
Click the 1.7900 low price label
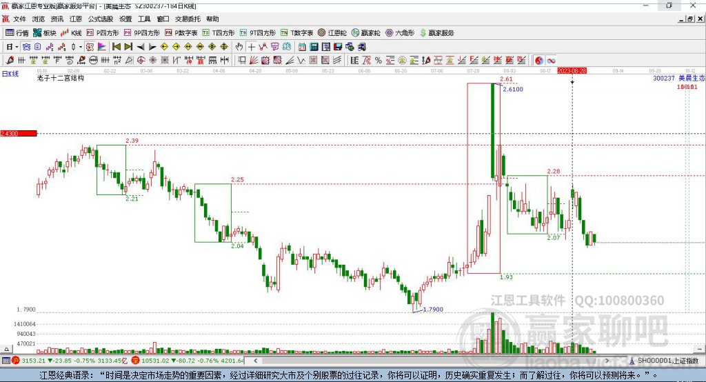tap(433, 309)
